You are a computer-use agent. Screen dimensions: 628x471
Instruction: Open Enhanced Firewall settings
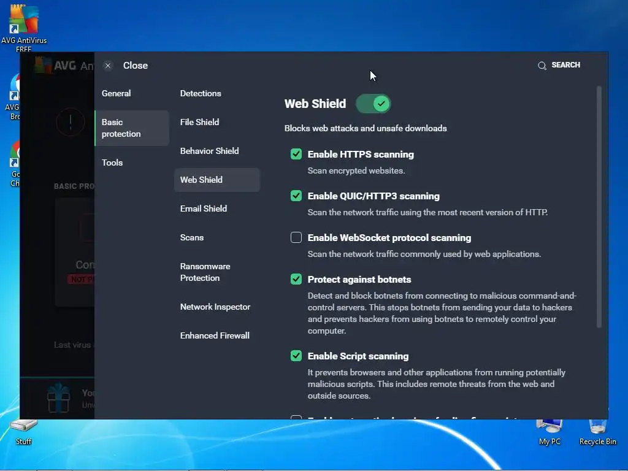point(215,335)
